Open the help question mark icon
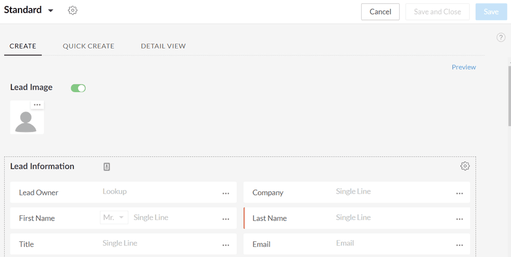This screenshot has height=257, width=511. click(x=501, y=37)
